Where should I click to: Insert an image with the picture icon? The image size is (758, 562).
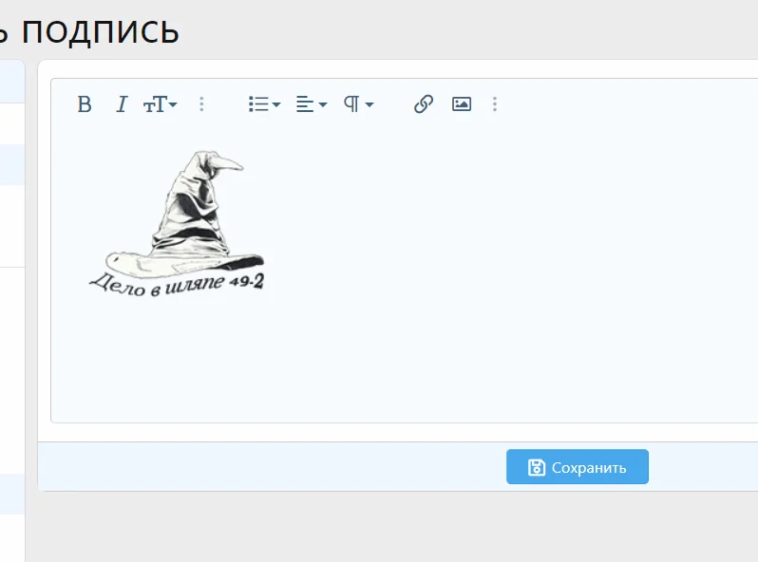(462, 103)
